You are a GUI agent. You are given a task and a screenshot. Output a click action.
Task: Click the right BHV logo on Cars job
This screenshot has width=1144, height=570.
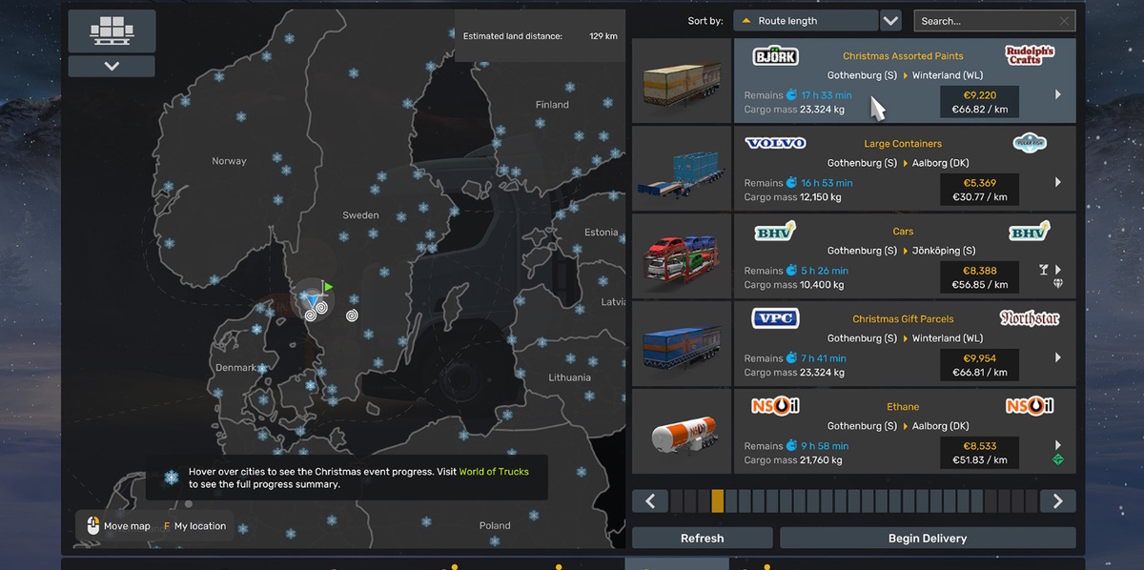pyautogui.click(x=1030, y=231)
